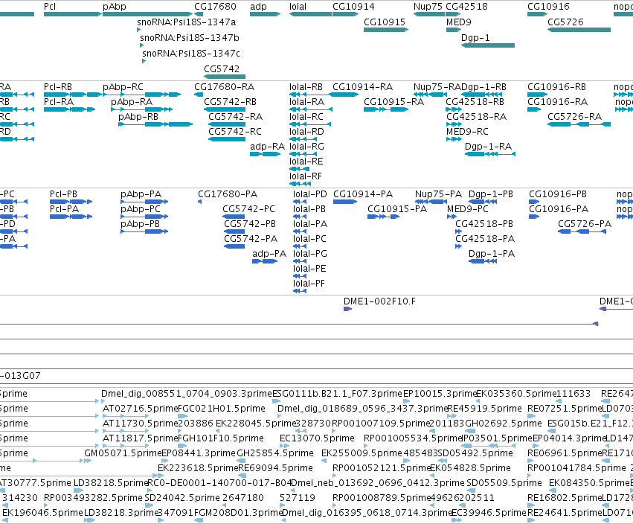Click EST EK054828.5prime
Screen dimensions: 633x524
pyautogui.click(x=470, y=468)
